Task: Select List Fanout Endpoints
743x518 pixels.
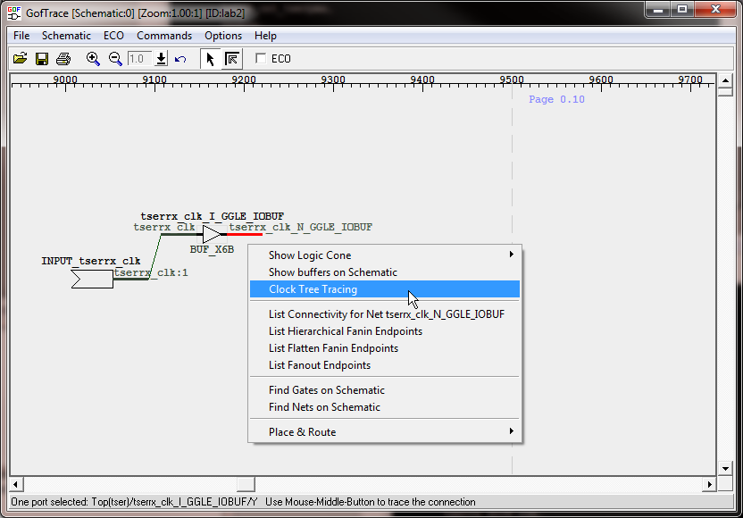Action: [320, 365]
